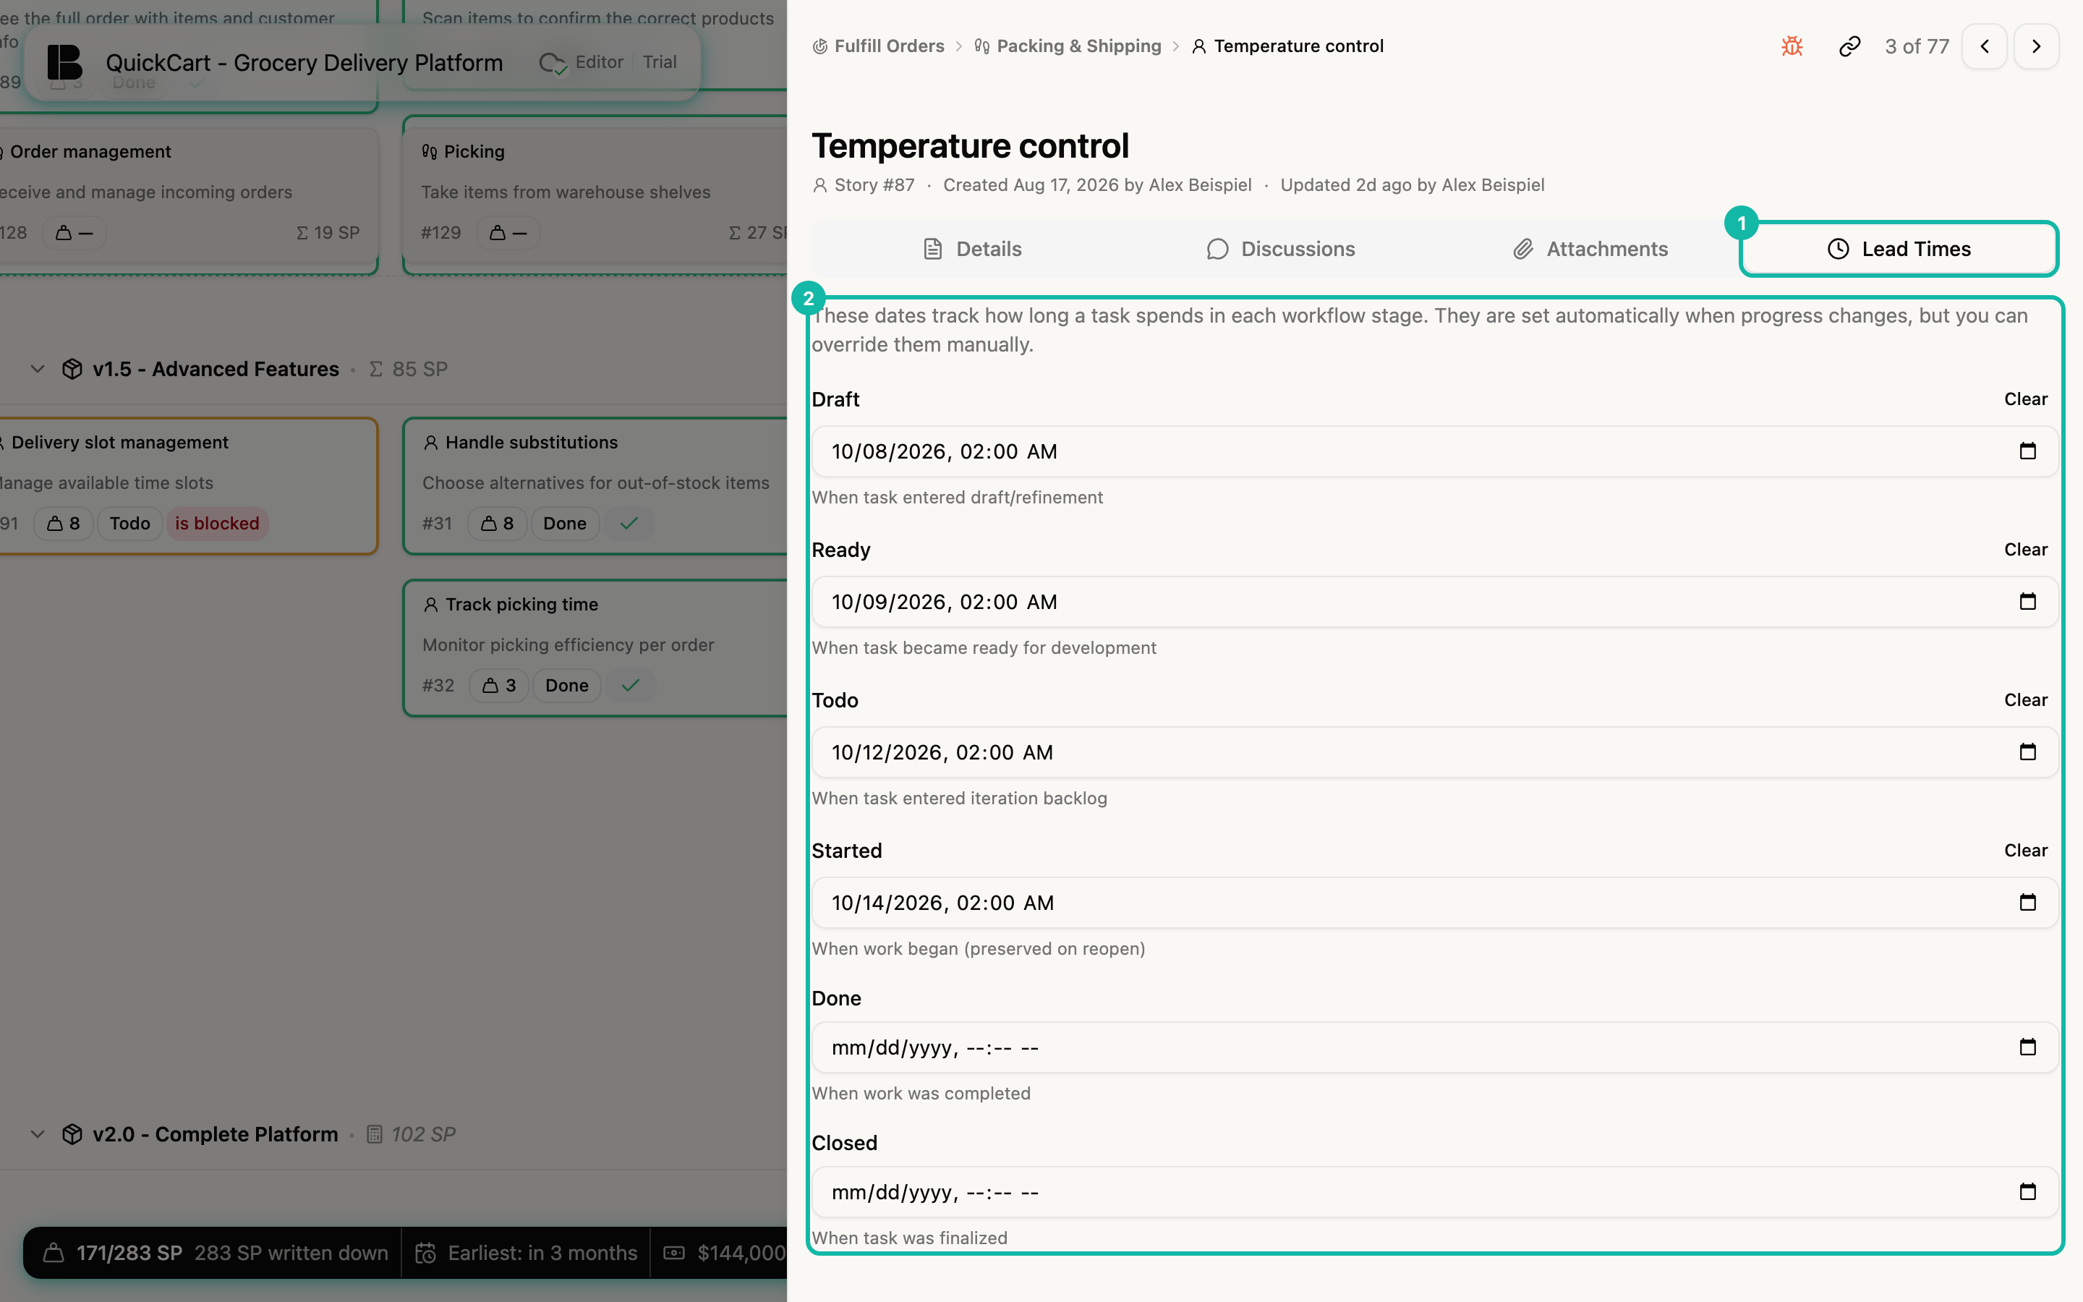The height and width of the screenshot is (1302, 2083).
Task: Click the 'is blocked' badge
Action: coord(217,524)
